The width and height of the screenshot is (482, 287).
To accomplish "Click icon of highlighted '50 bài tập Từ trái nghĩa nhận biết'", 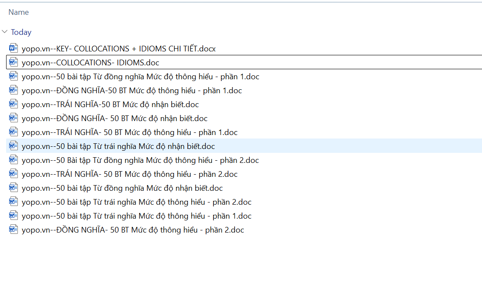I will click(13, 146).
